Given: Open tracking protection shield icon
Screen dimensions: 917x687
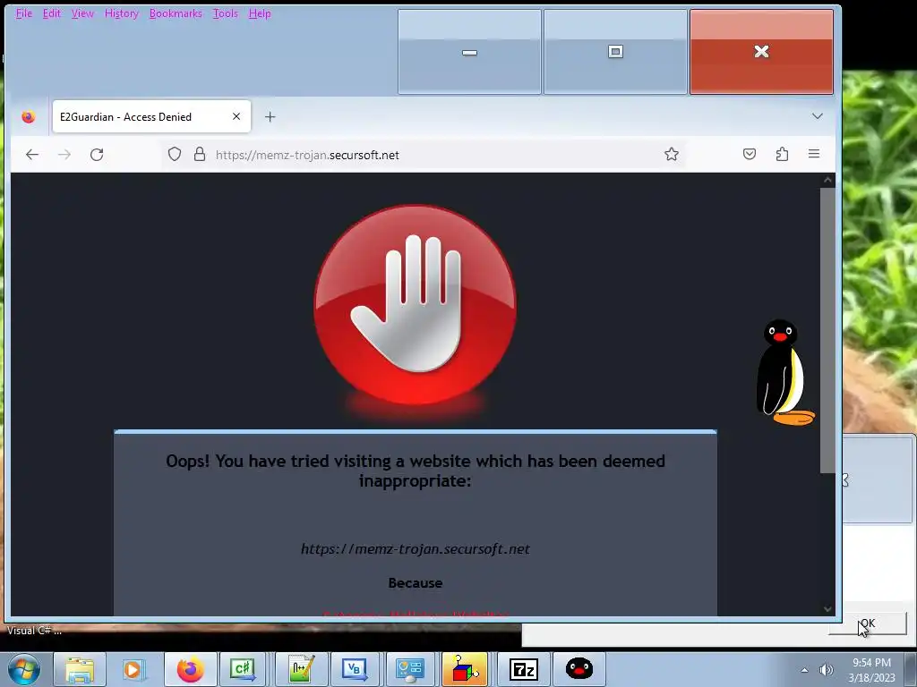Looking at the screenshot, I should pyautogui.click(x=175, y=154).
